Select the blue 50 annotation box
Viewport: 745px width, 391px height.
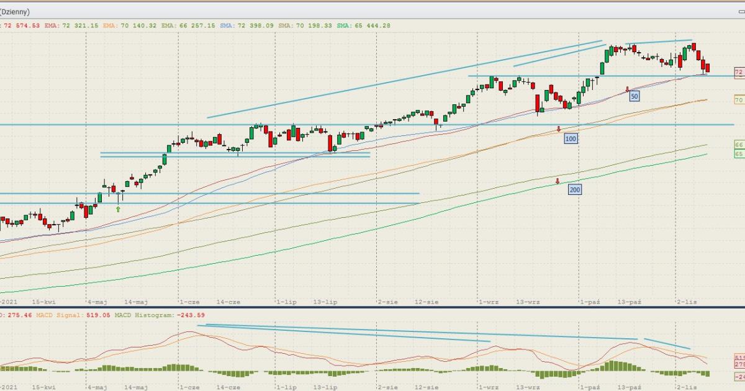[x=634, y=97]
